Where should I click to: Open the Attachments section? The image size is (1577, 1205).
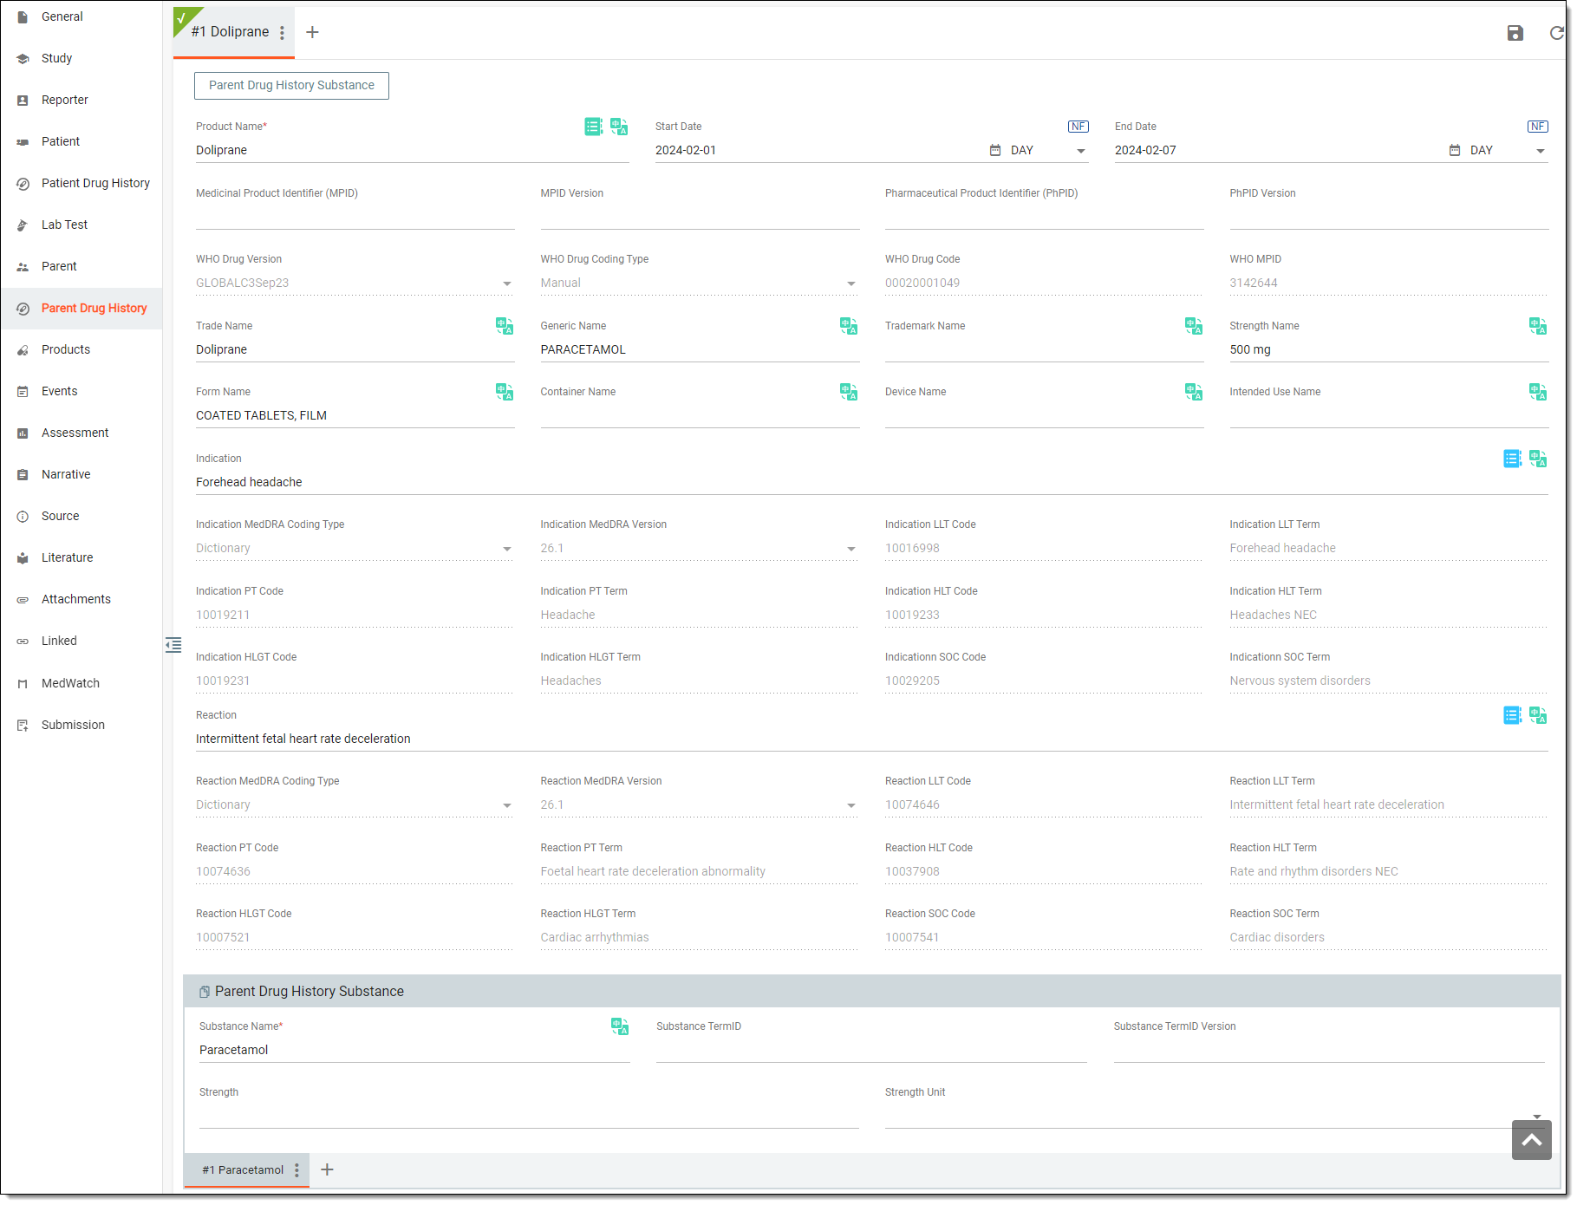click(x=81, y=599)
